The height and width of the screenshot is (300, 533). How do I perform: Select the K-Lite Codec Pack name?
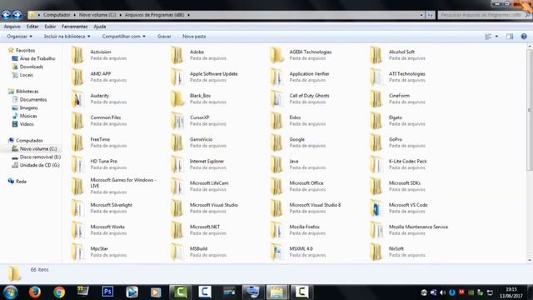pos(407,161)
